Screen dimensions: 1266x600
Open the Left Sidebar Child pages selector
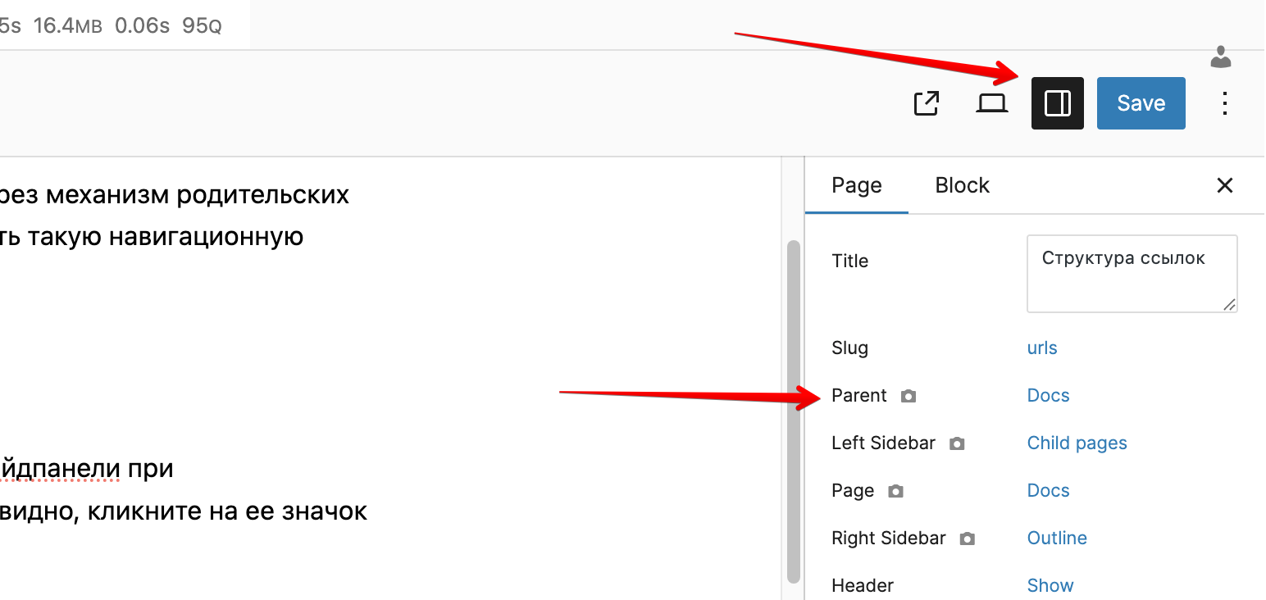point(1077,443)
